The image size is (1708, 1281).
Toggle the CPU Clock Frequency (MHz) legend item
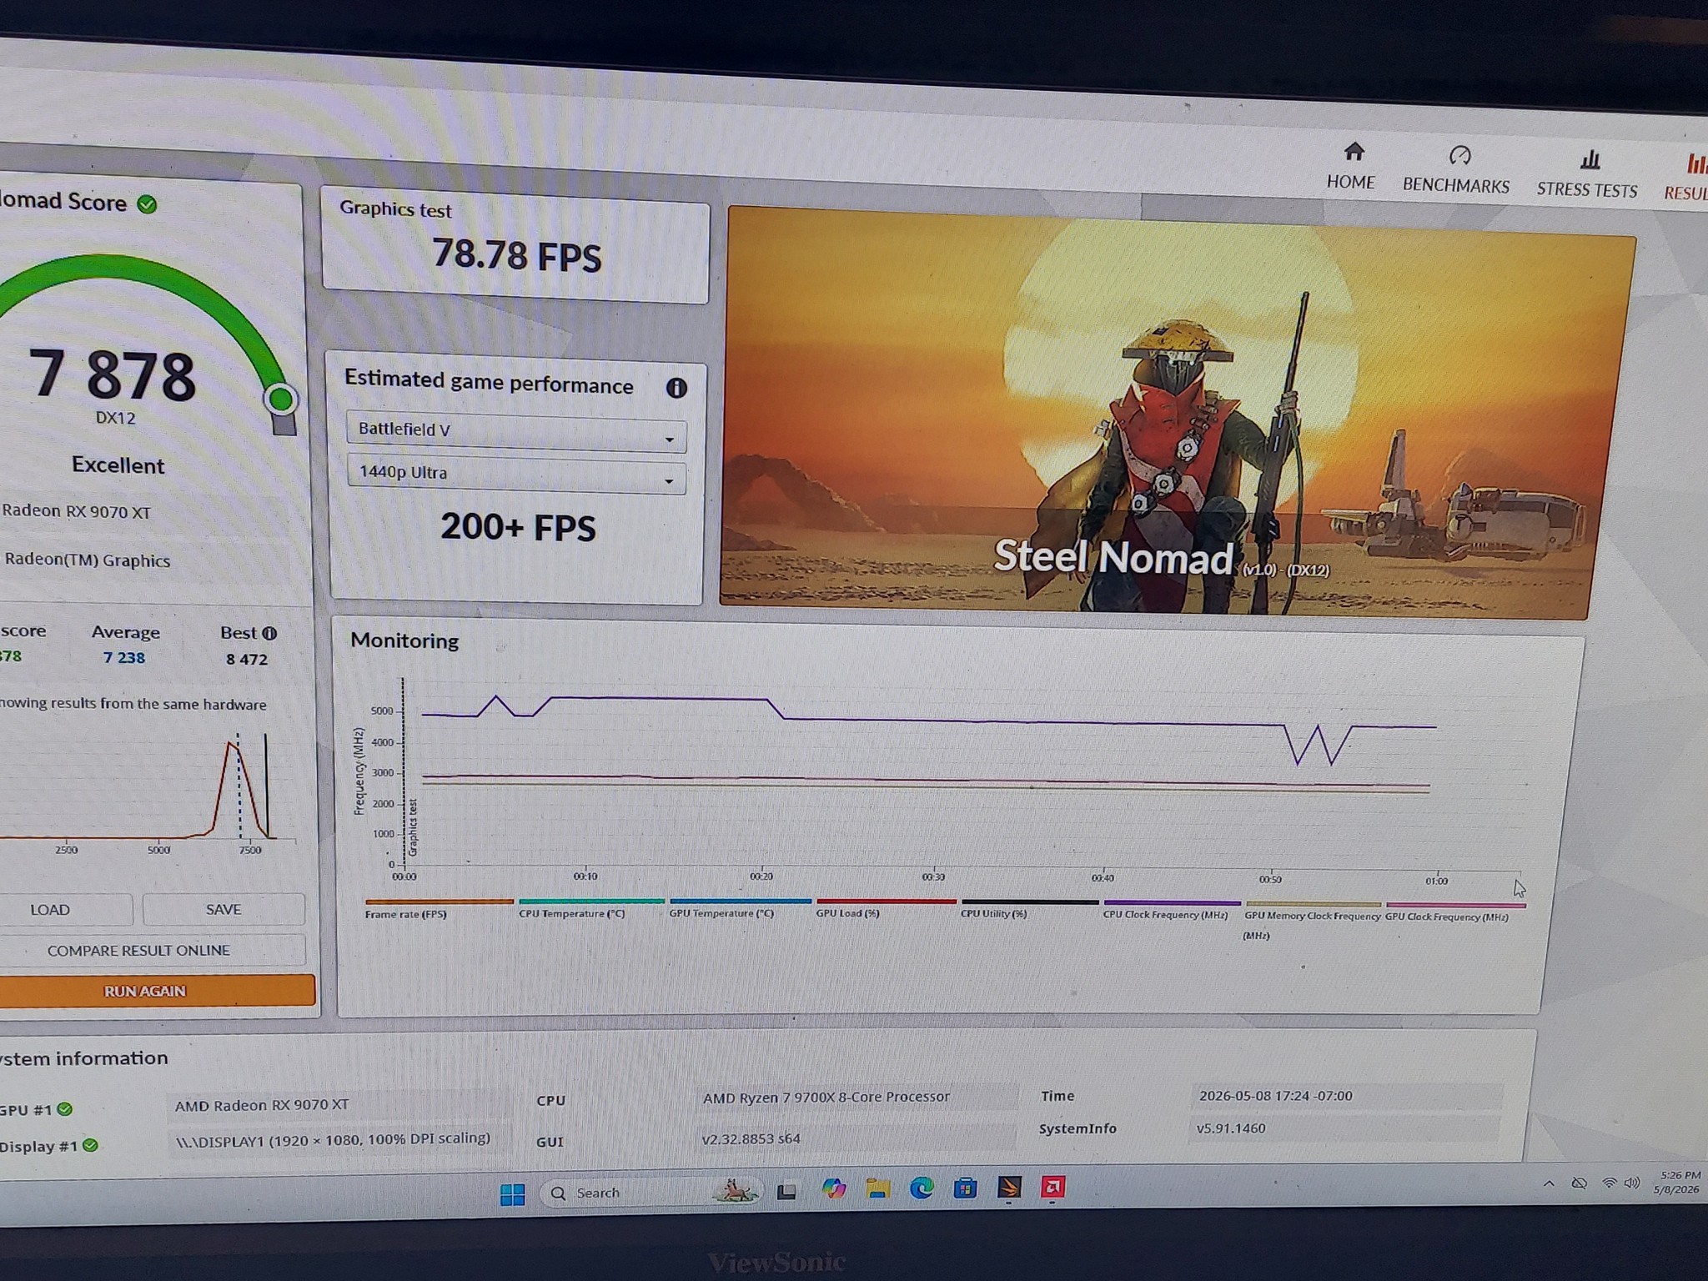[x=1172, y=909]
